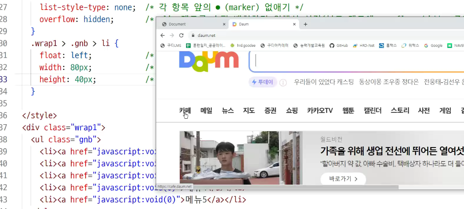Open the HRD-Net bookmark
Screen dimensions: 464x209
pyautogui.click(x=364, y=46)
